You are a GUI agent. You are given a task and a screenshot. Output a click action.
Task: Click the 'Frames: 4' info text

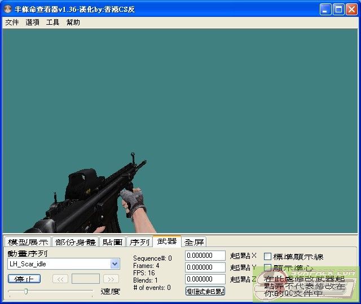coord(146,266)
